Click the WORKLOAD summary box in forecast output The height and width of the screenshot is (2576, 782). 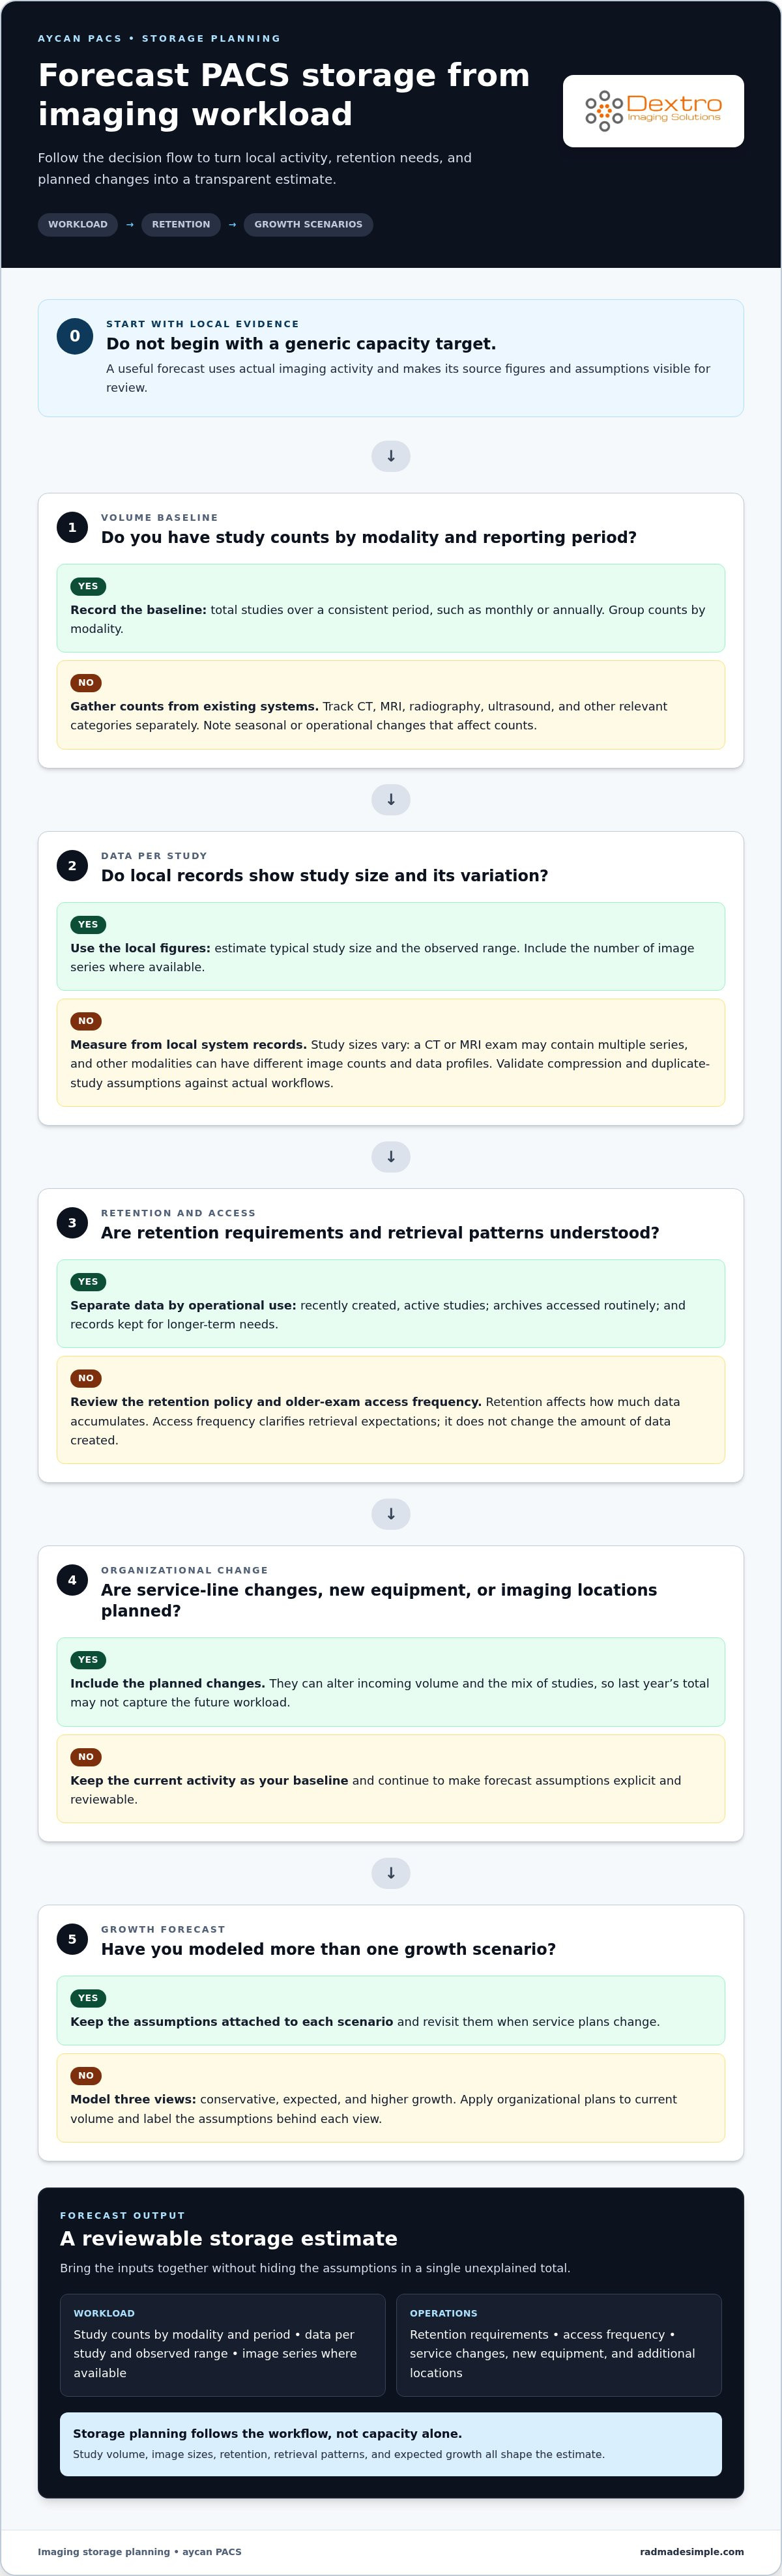[223, 2345]
